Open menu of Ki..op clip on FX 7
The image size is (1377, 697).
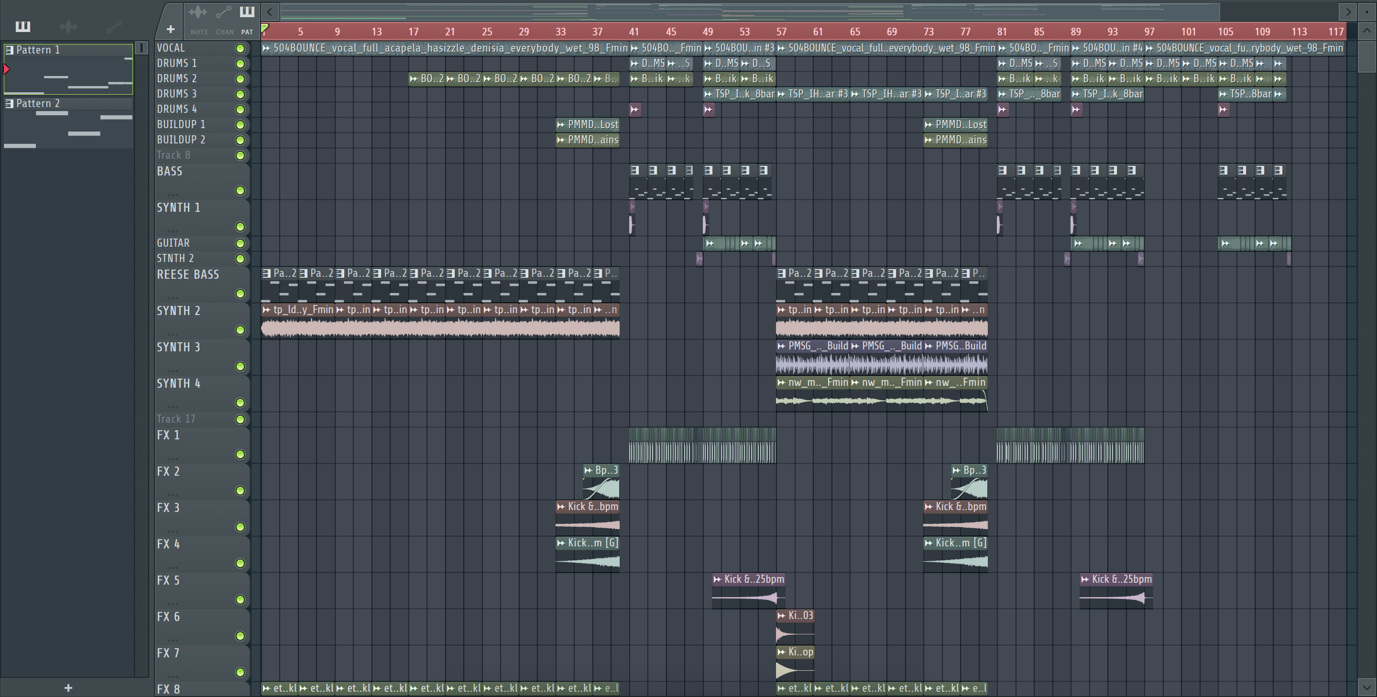tap(781, 652)
